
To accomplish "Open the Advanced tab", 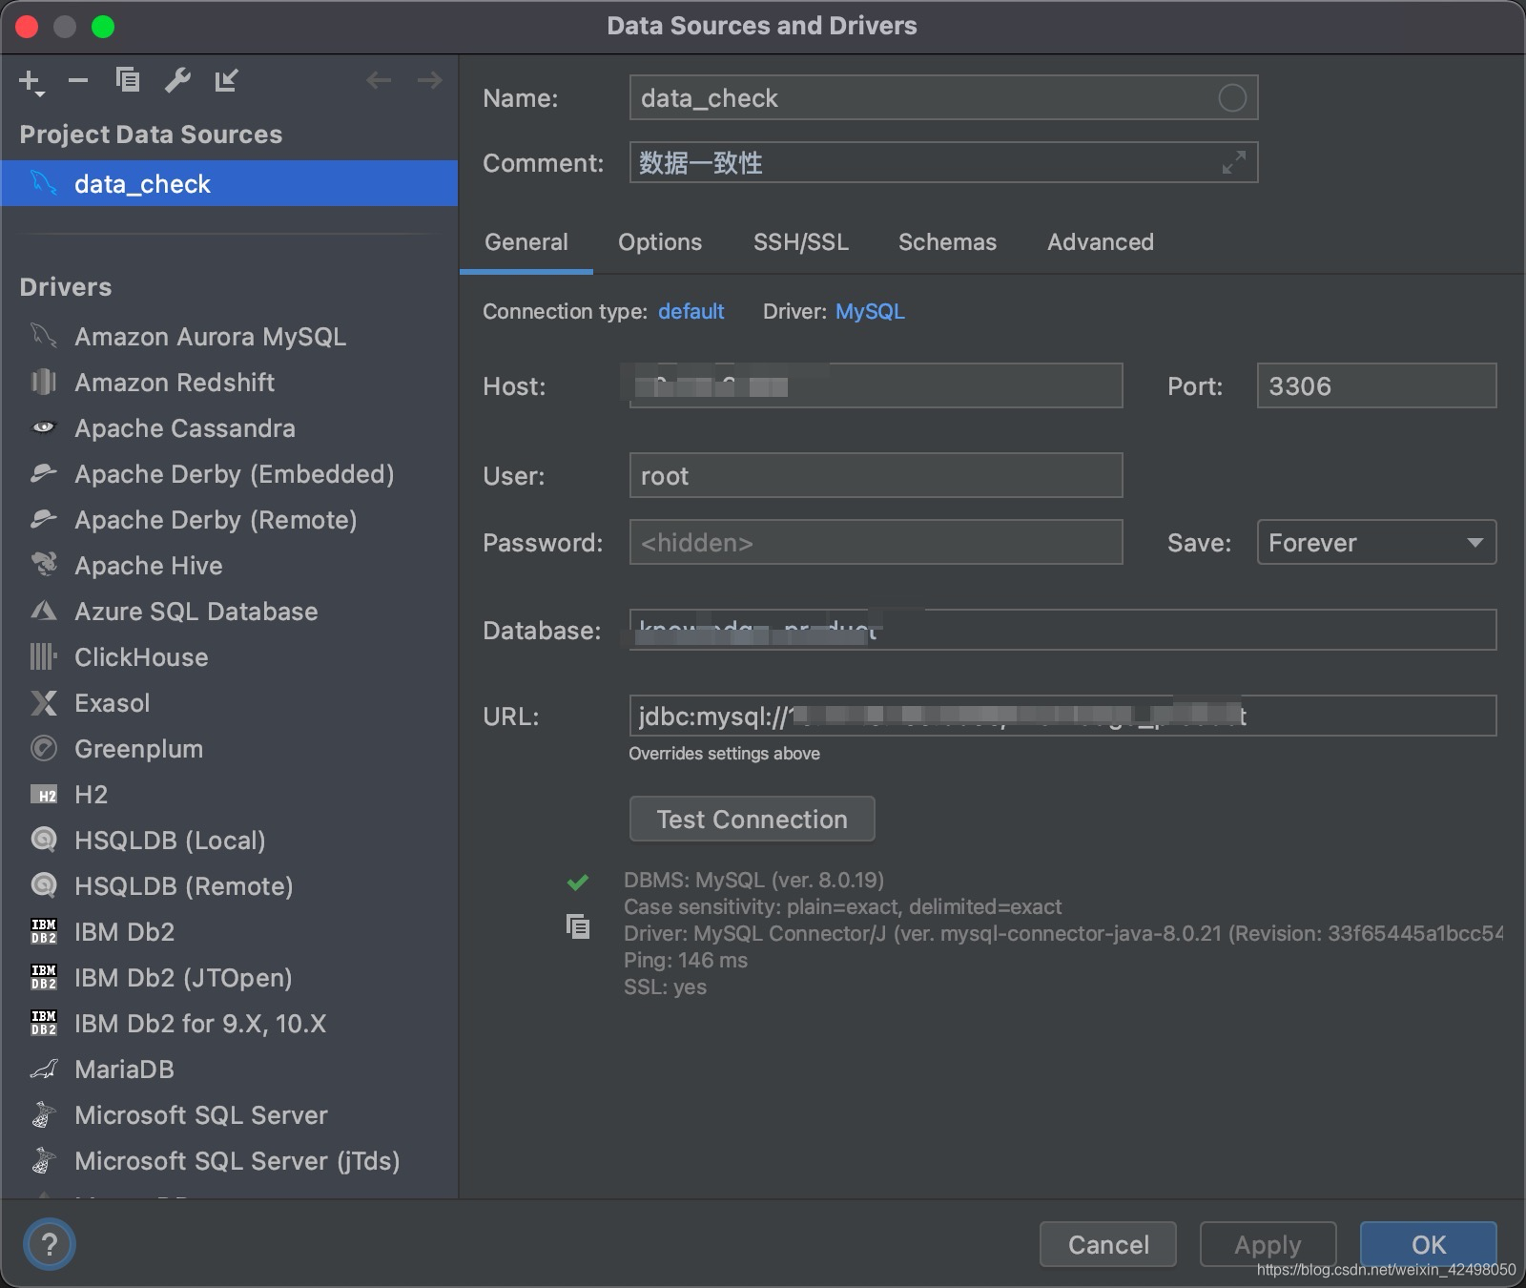I will (1101, 242).
